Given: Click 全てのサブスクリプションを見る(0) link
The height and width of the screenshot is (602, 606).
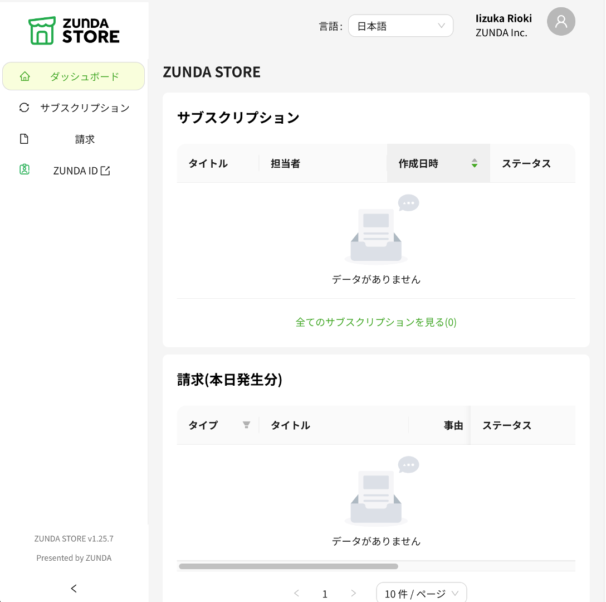Looking at the screenshot, I should click(x=376, y=322).
